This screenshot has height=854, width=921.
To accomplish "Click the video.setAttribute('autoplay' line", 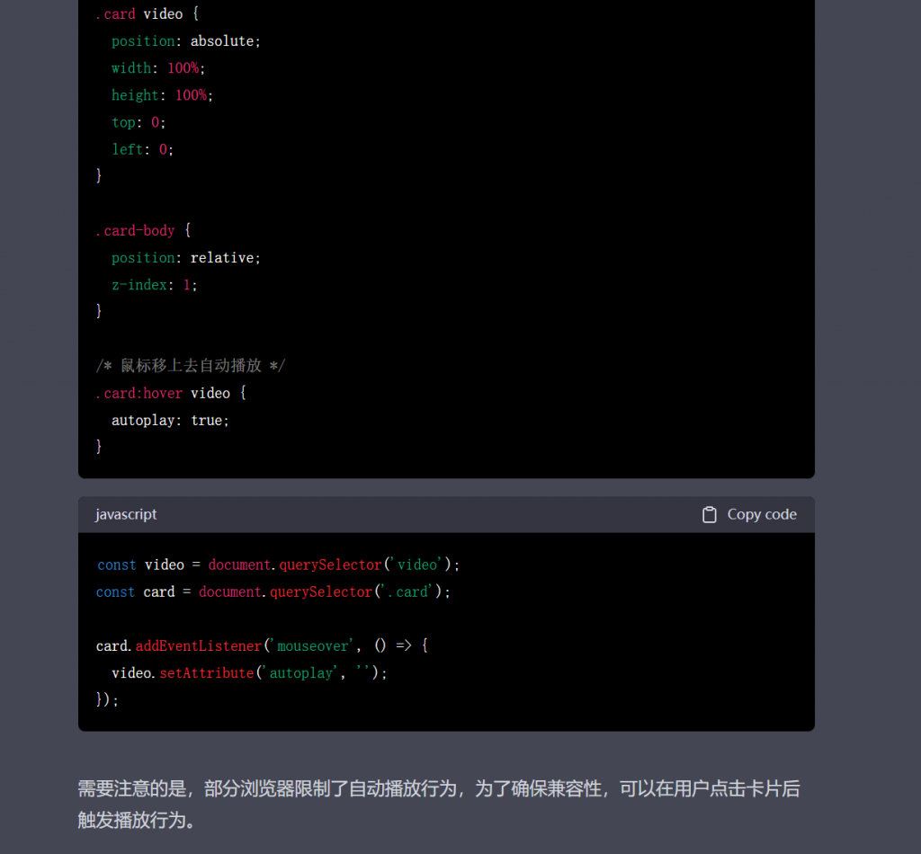I will coord(250,672).
